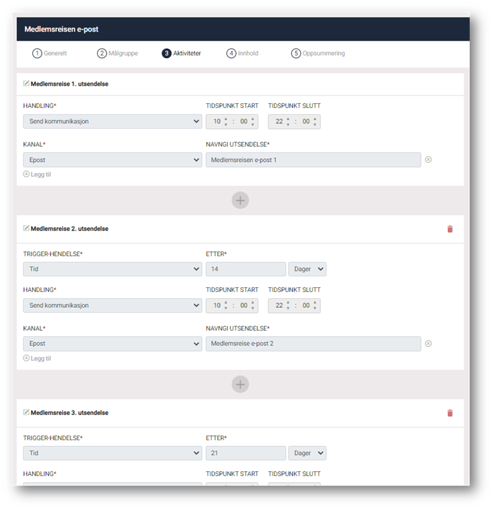
Task: Open Handling dropdown in 2. utsendelse
Action: coord(113,305)
